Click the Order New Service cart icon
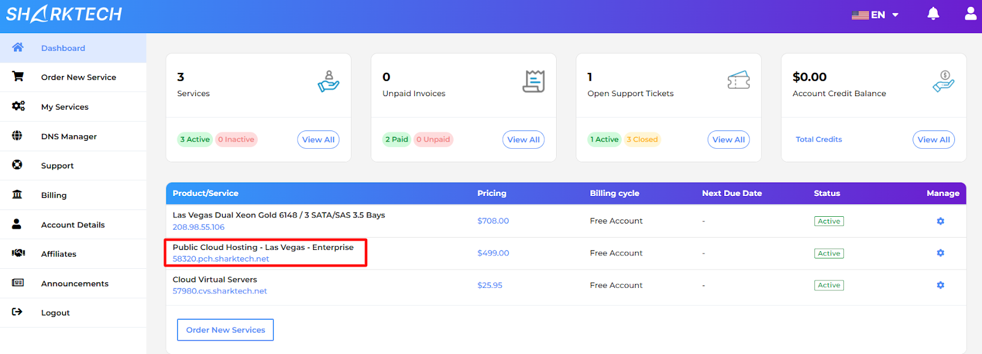Viewport: 982px width, 354px height. click(18, 77)
